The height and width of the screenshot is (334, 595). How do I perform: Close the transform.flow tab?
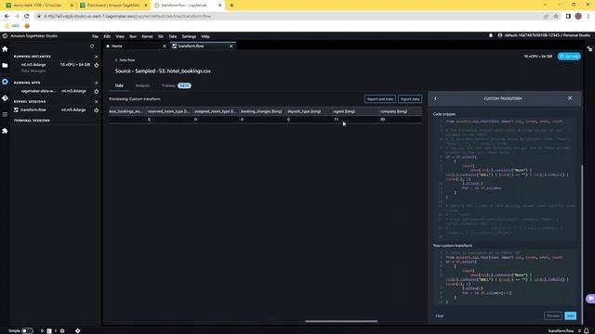tap(231, 46)
